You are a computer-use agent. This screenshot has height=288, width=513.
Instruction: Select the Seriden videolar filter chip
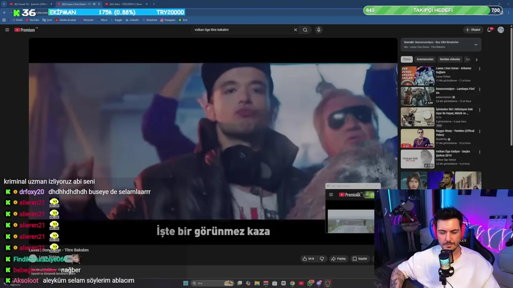[x=450, y=59]
